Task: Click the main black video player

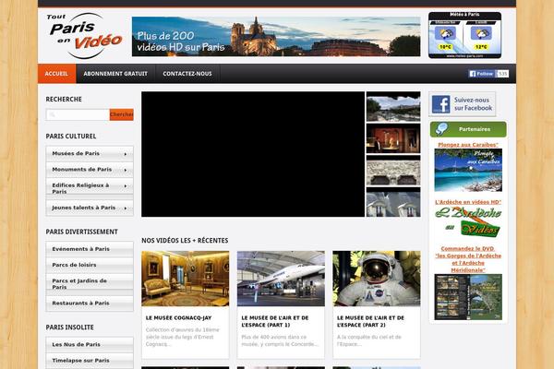Action: [253, 154]
